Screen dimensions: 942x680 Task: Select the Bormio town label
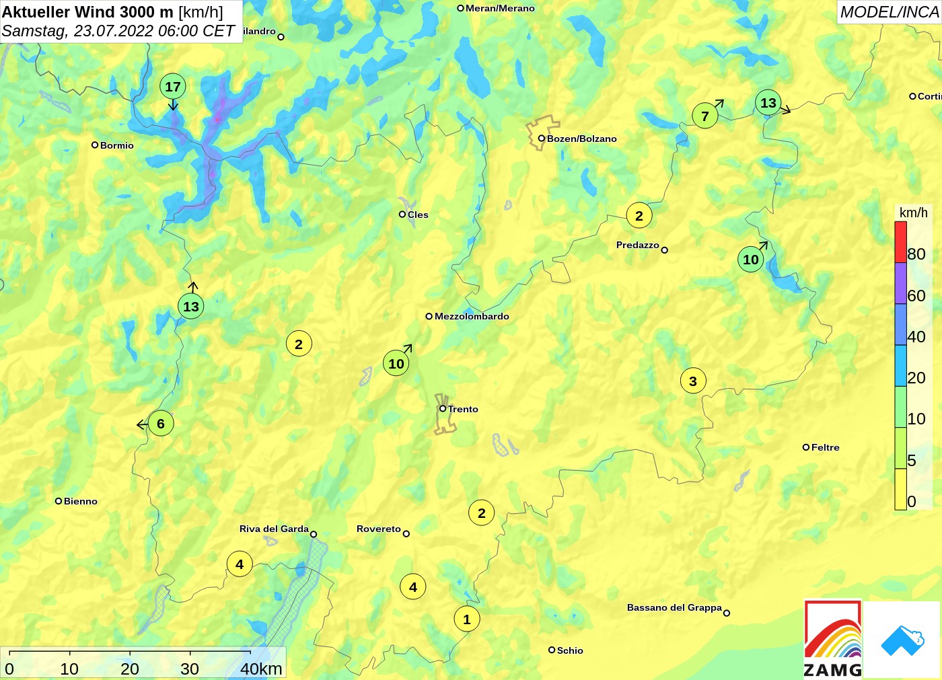(x=117, y=145)
